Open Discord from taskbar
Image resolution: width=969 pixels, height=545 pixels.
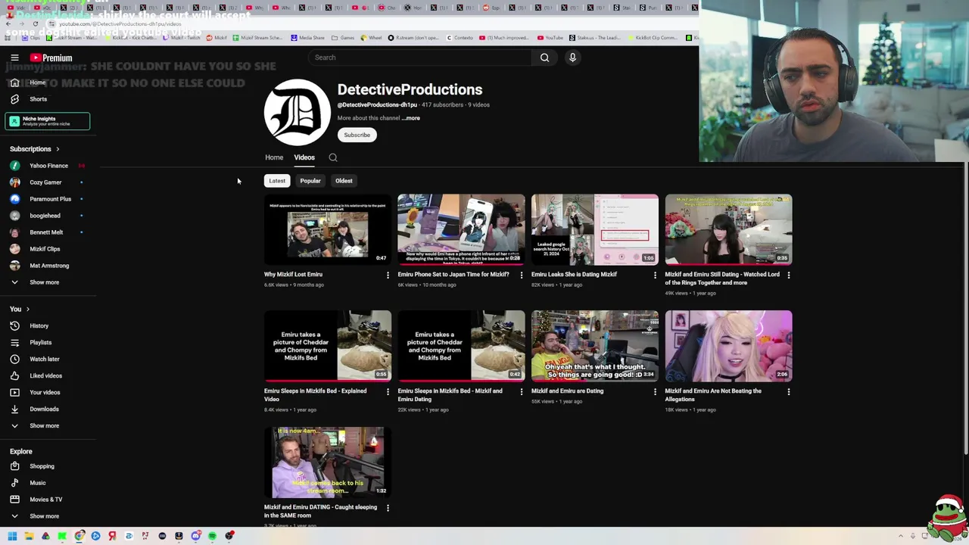(x=195, y=536)
